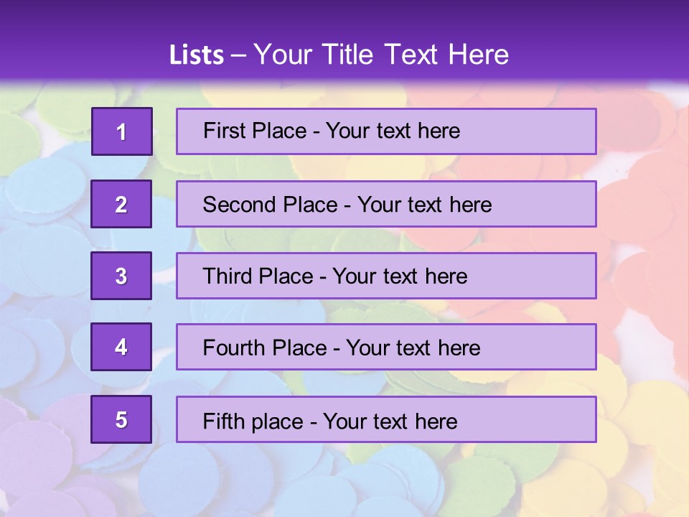Click the number 5 purple box
Viewport: 689px width, 517px height.
121,419
